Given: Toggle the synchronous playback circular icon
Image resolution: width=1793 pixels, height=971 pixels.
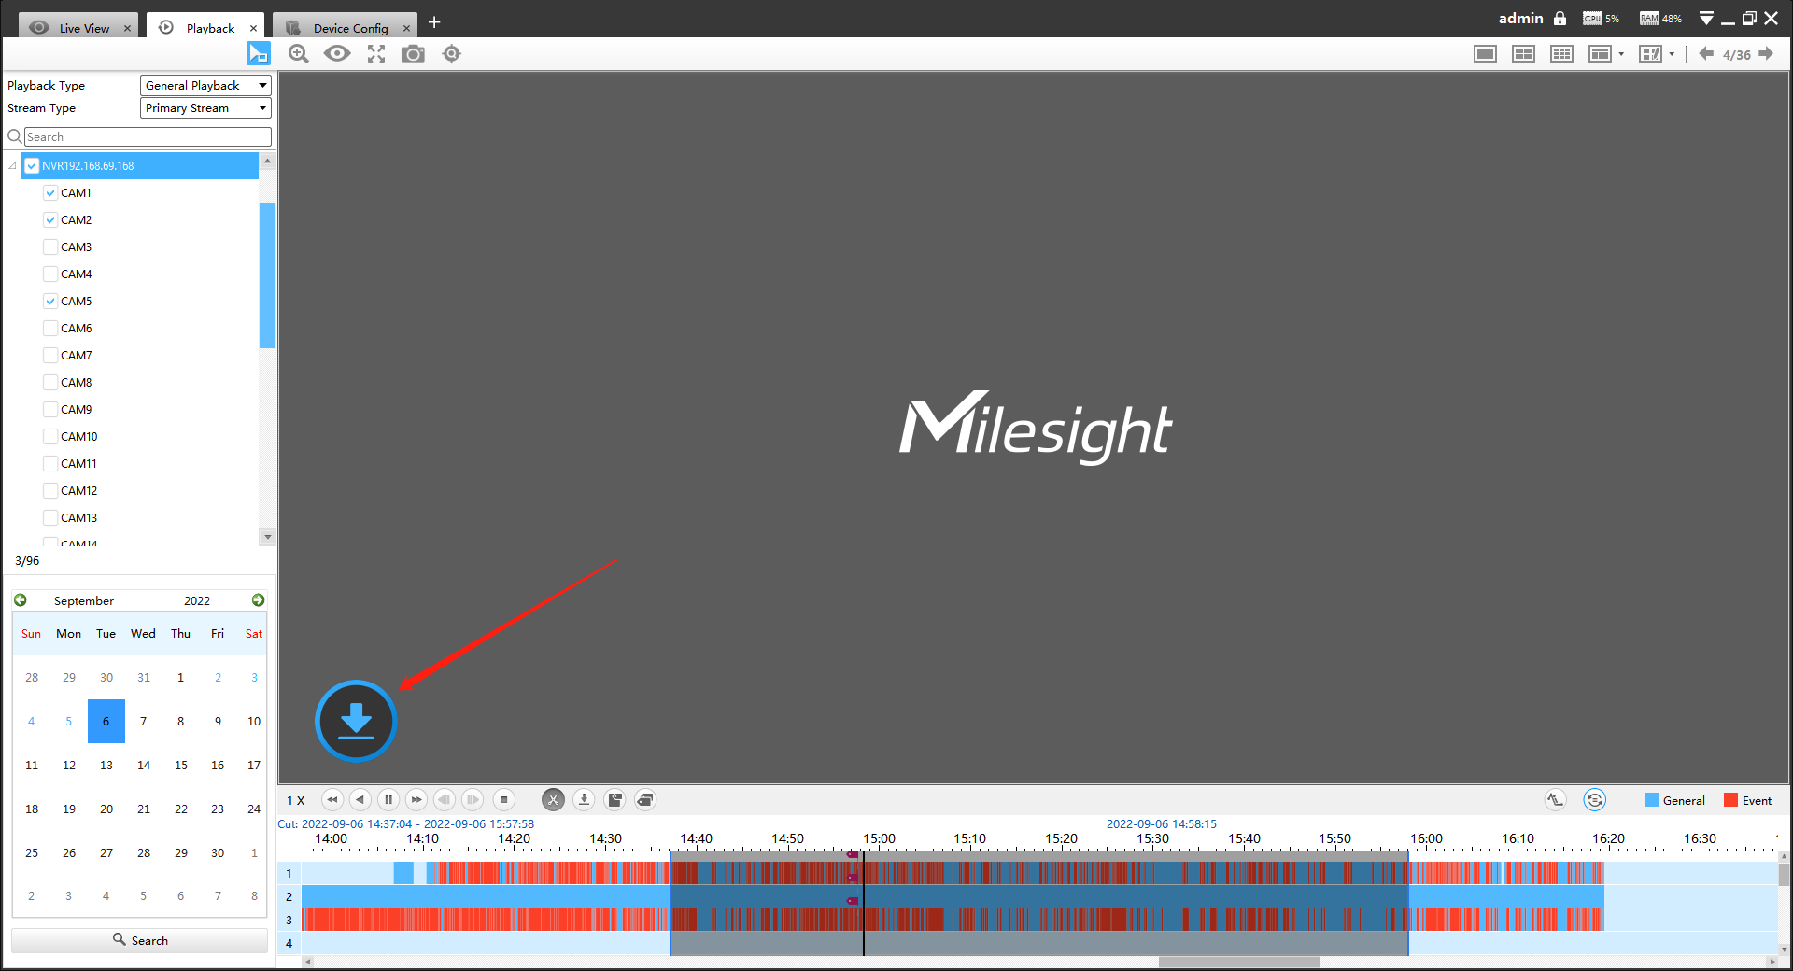Looking at the screenshot, I should (1594, 800).
